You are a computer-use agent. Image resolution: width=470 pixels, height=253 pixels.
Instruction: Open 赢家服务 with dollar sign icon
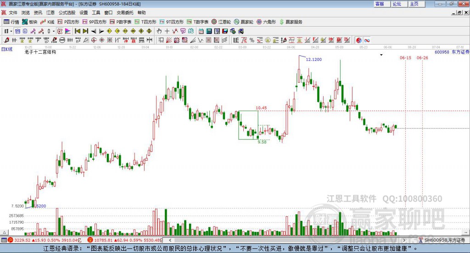coord(291,22)
